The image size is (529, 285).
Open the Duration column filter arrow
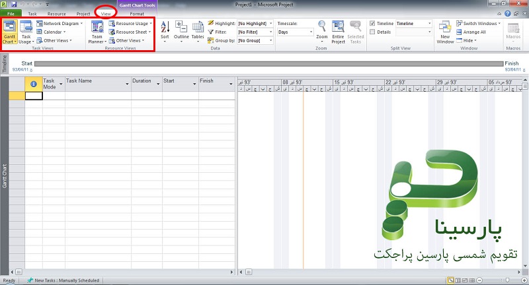pos(158,84)
